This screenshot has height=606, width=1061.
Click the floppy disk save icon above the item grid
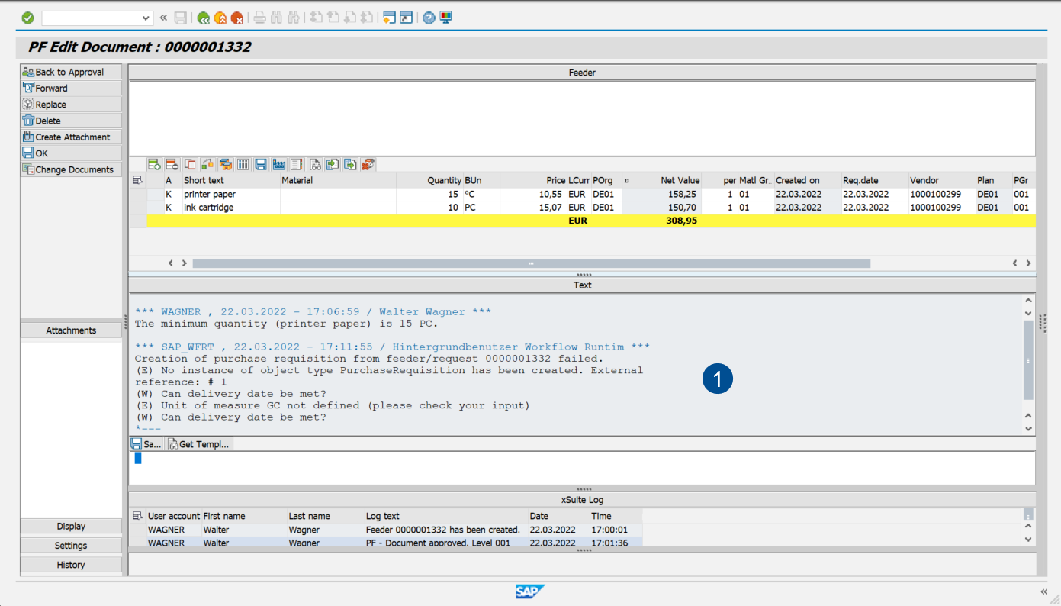pos(260,163)
